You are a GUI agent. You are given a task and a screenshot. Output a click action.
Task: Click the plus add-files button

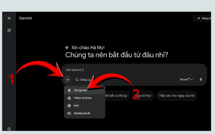pyautogui.click(x=68, y=80)
